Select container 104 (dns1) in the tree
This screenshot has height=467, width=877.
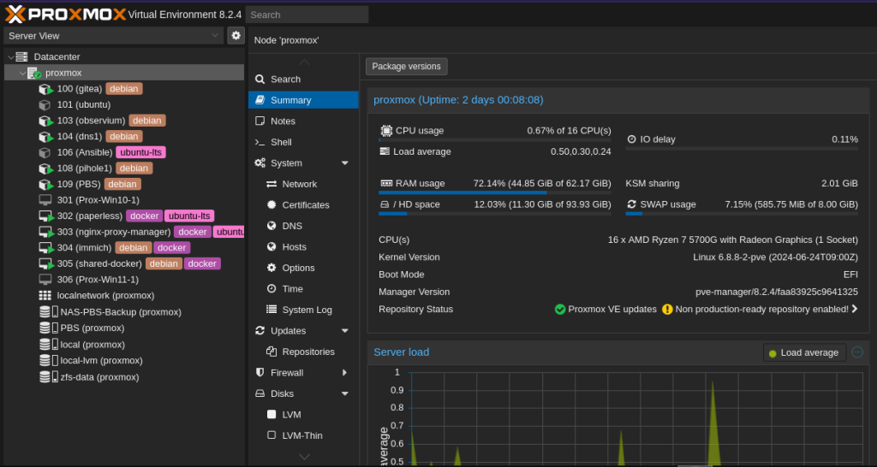tap(124, 136)
